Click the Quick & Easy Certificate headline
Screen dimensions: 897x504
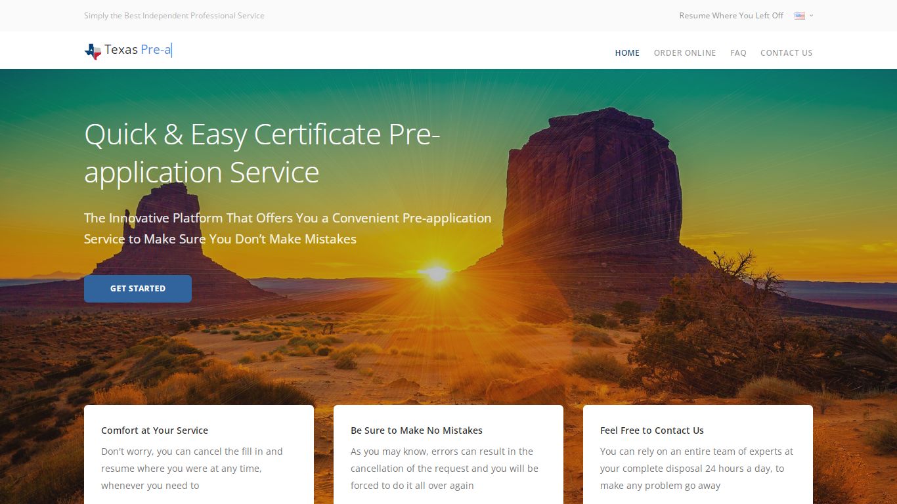262,153
